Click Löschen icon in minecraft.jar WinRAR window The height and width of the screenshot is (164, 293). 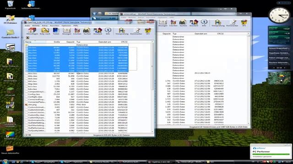(173, 23)
